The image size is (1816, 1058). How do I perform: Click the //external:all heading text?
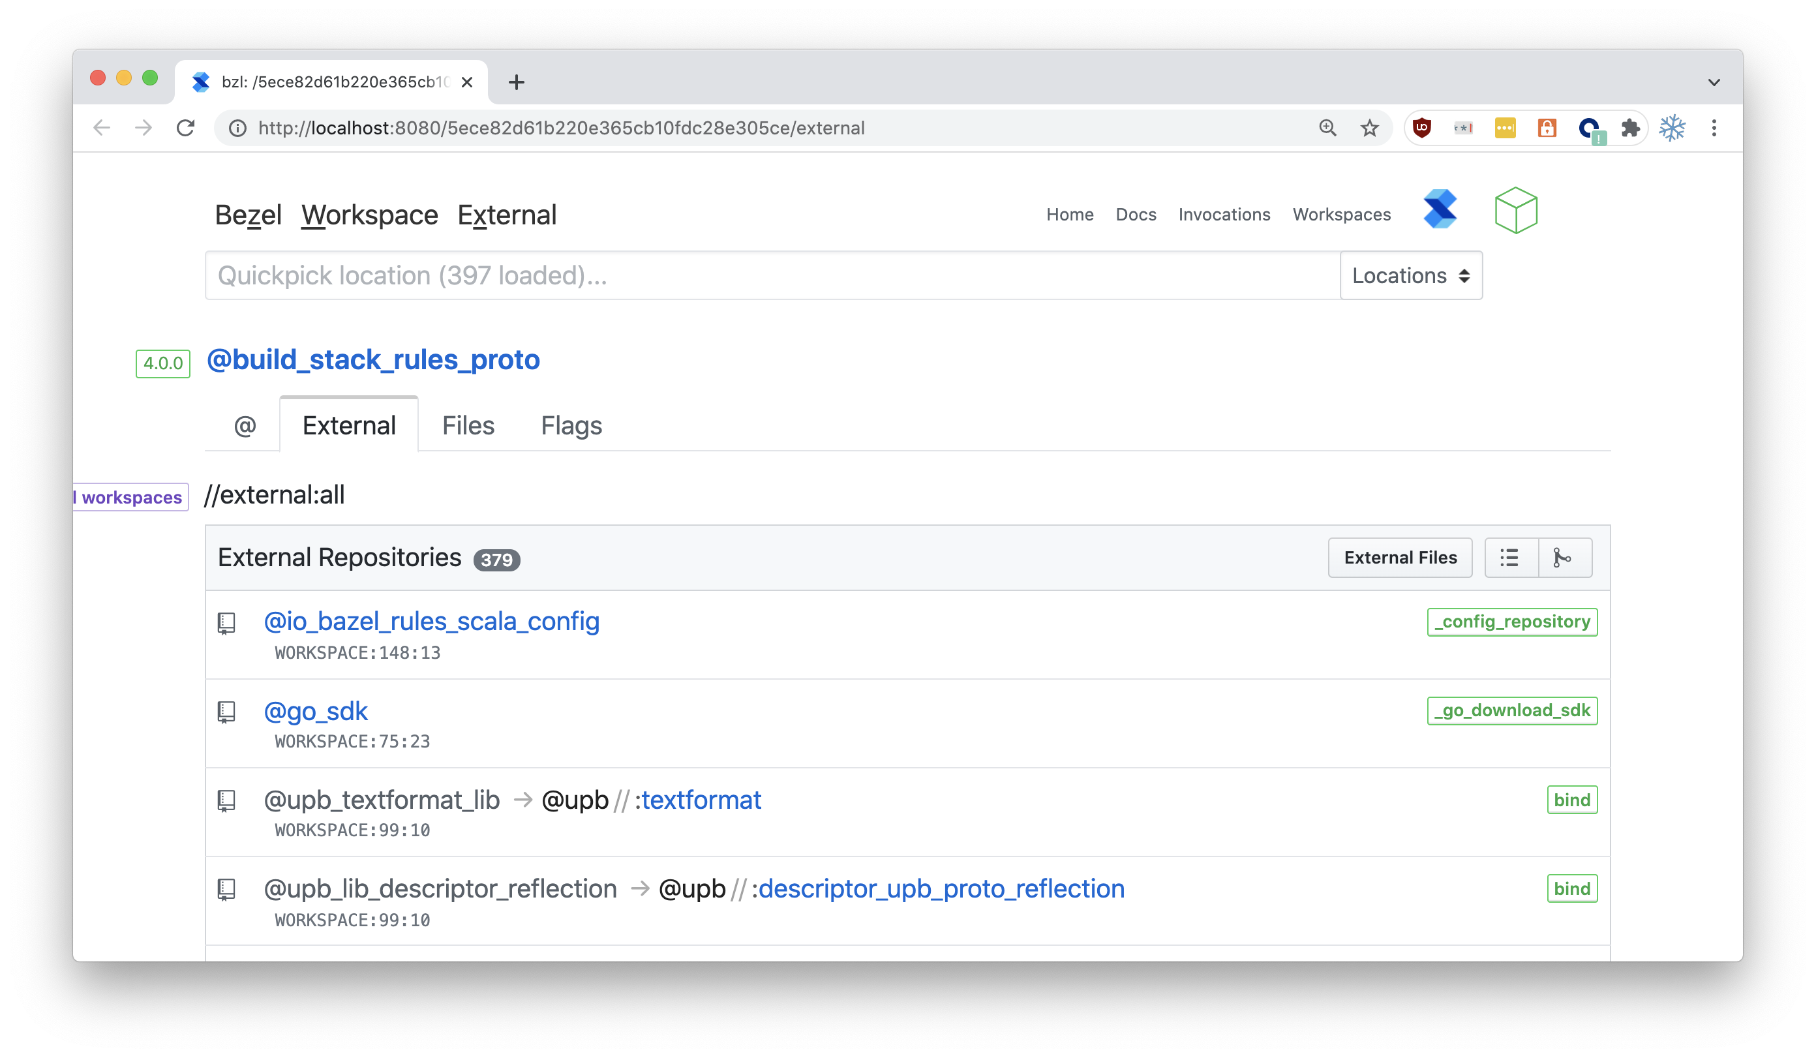pos(274,494)
